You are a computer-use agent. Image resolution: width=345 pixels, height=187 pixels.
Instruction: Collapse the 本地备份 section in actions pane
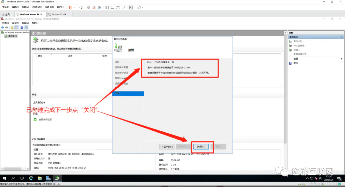coord(341,37)
